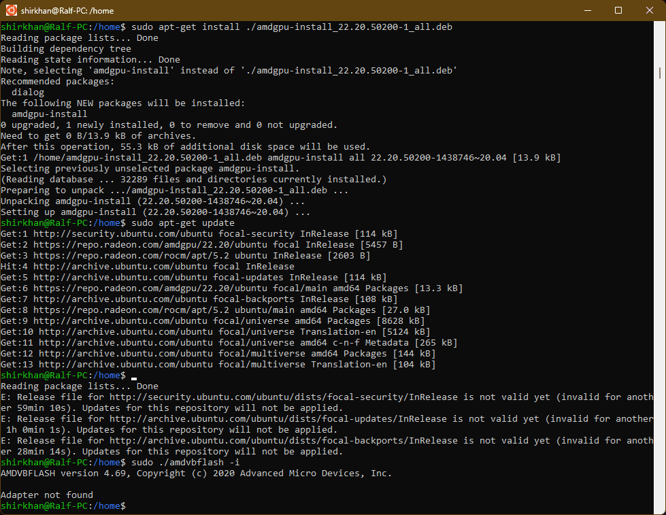Click the 'Get:3' rocm/apt/5.2 InRelease line

pyautogui.click(x=186, y=255)
